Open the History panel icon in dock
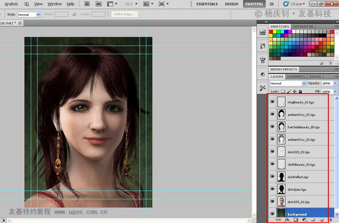339x223 pixels. pos(263,46)
